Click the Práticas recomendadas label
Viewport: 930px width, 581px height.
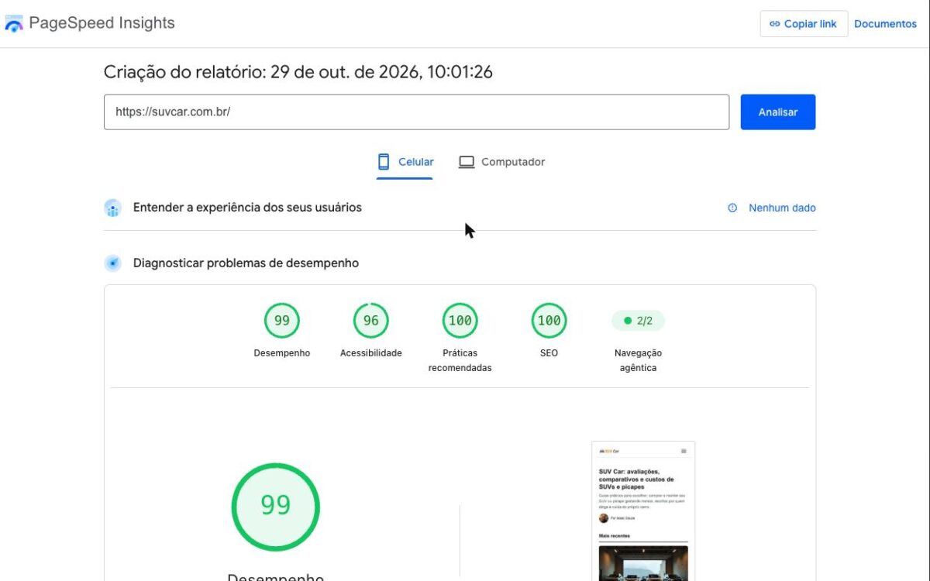click(x=460, y=360)
